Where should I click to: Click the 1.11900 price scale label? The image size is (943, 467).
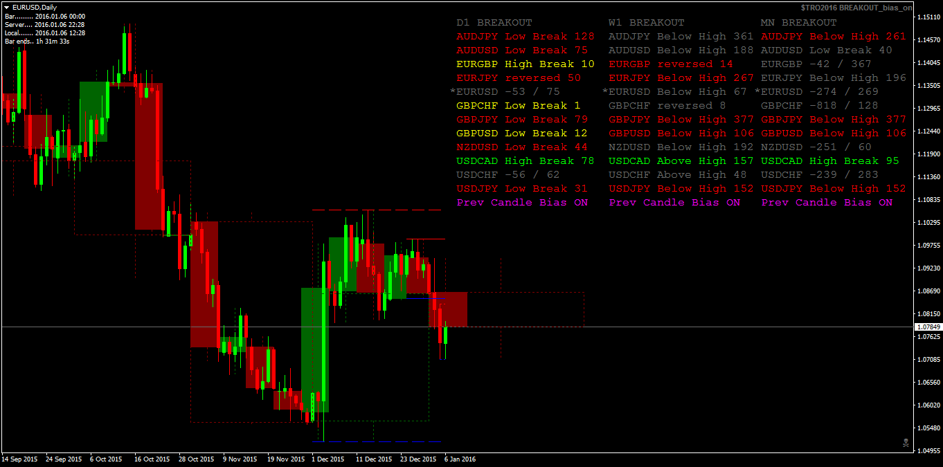(928, 154)
